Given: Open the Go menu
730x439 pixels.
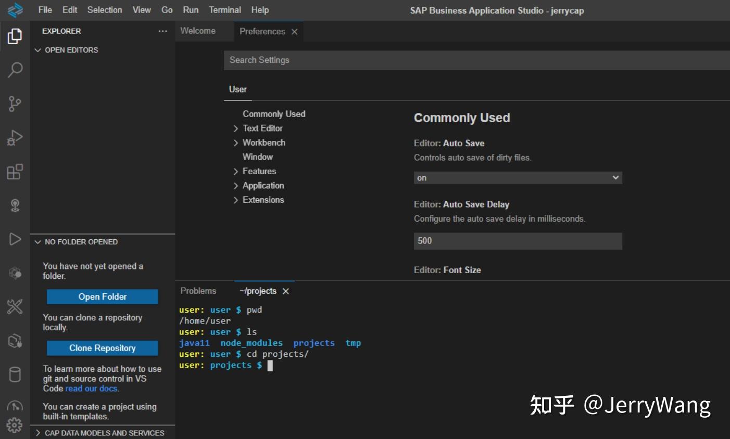Looking at the screenshot, I should tap(167, 10).
